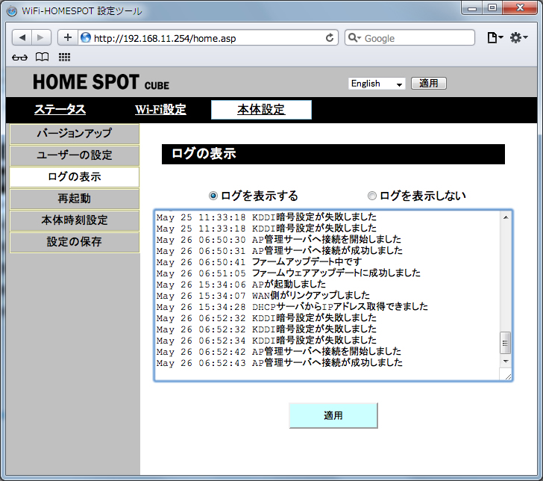This screenshot has width=543, height=481.
Task: Open the 本体設定 tab
Action: pos(262,110)
